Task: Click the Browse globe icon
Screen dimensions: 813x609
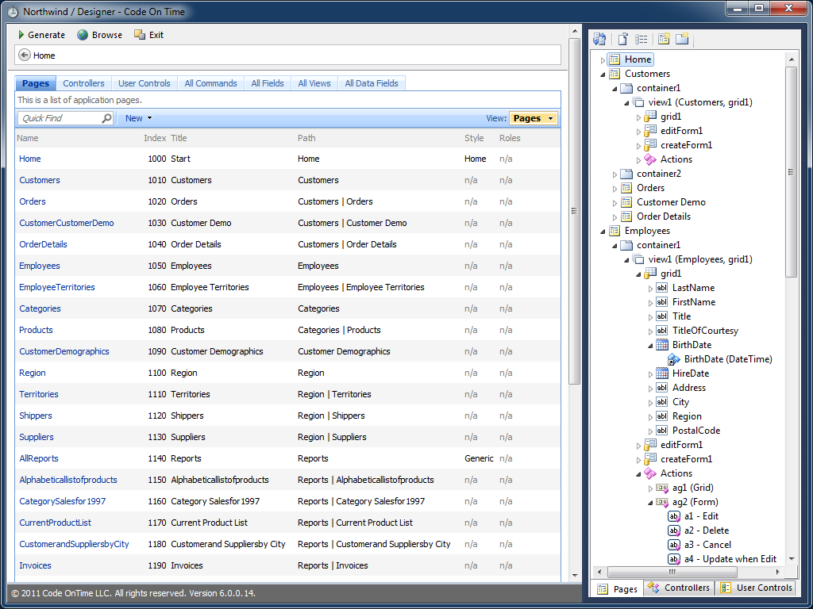Action: coord(83,35)
